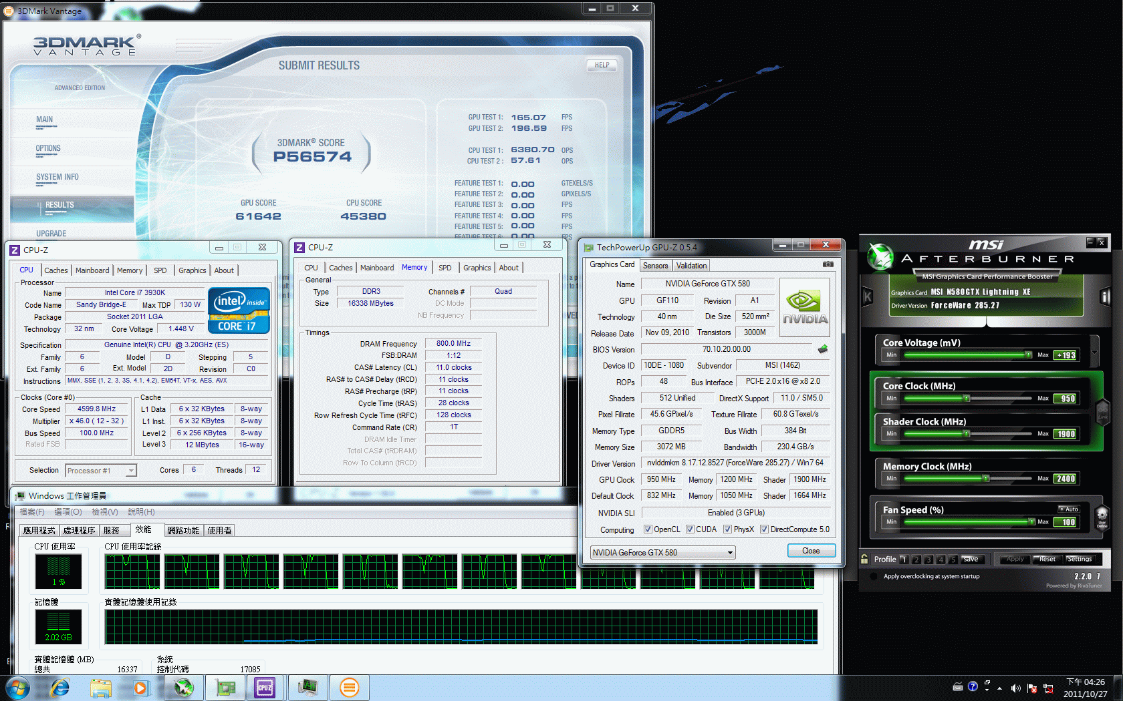Click Close button in GPU-Z
1123x701 pixels.
pos(811,551)
